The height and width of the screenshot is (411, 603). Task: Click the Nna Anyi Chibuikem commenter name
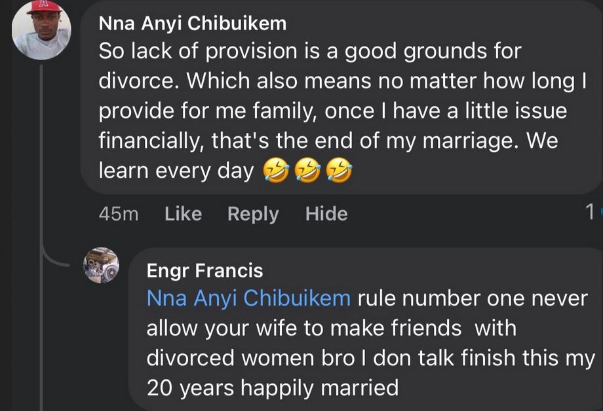[x=192, y=24]
